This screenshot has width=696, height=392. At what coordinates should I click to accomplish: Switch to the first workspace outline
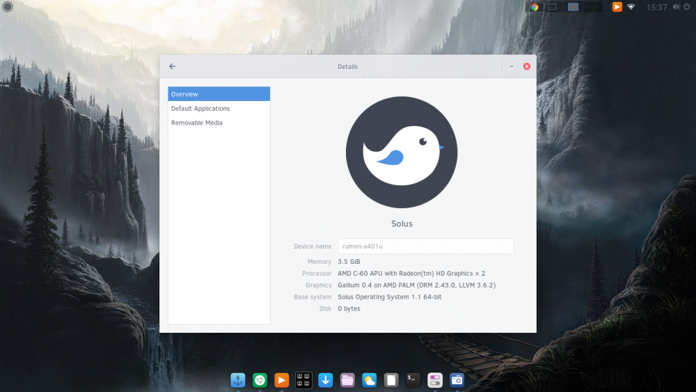pos(552,7)
